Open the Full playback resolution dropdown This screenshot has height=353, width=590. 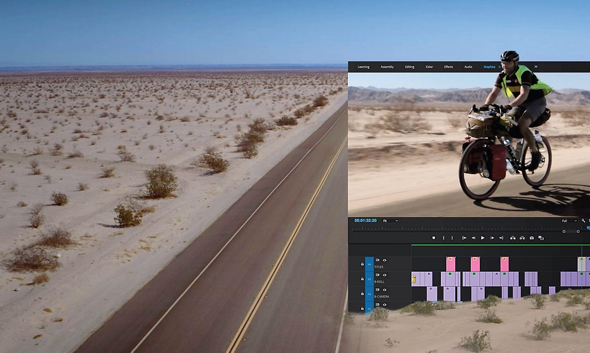[569, 221]
